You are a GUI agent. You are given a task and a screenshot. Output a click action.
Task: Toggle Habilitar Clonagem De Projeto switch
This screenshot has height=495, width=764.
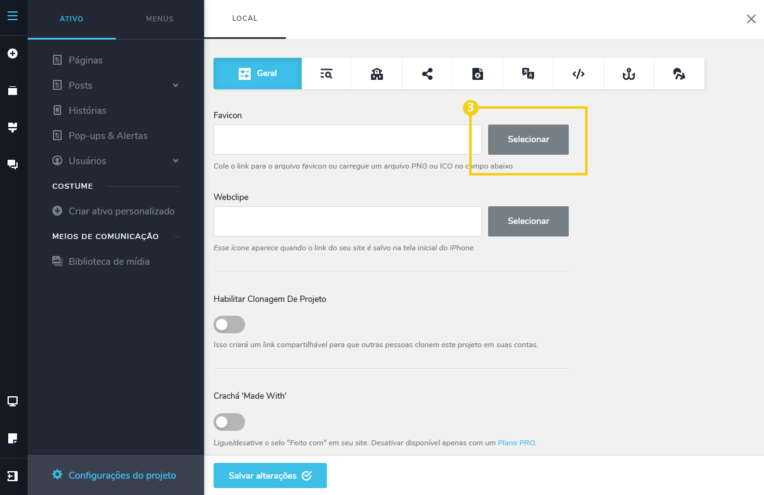click(229, 325)
